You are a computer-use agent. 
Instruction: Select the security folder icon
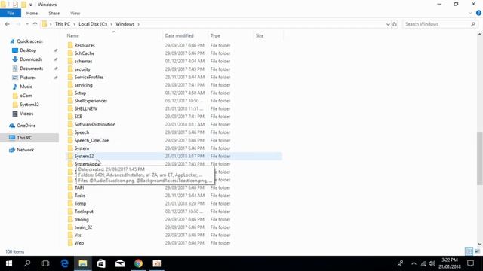pos(70,69)
